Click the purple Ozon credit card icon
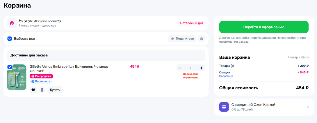317x123 pixels. pyautogui.click(x=224, y=107)
